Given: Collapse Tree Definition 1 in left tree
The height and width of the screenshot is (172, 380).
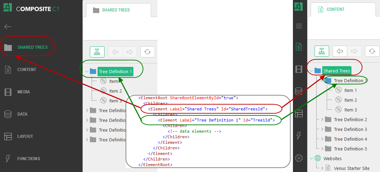Looking at the screenshot, I should (87, 71).
